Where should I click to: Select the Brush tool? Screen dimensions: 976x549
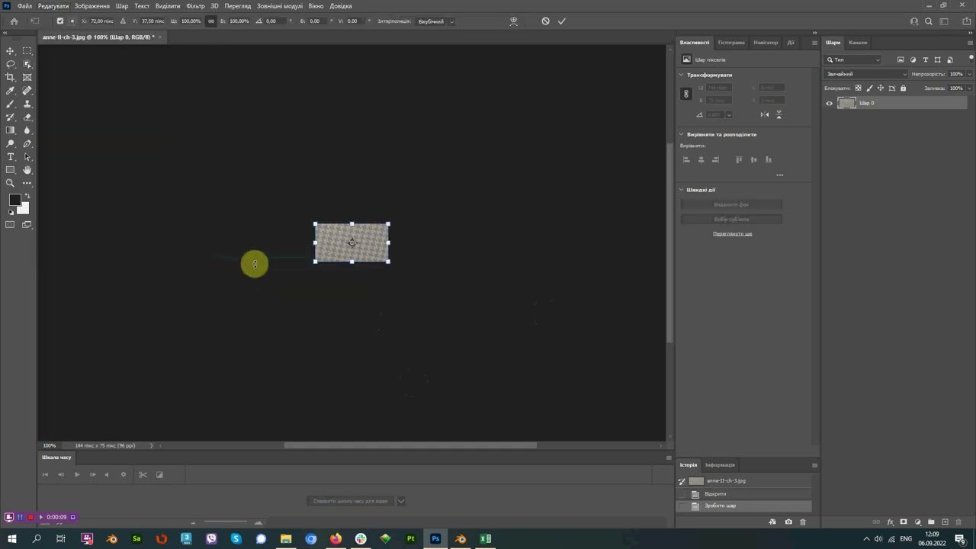click(11, 104)
